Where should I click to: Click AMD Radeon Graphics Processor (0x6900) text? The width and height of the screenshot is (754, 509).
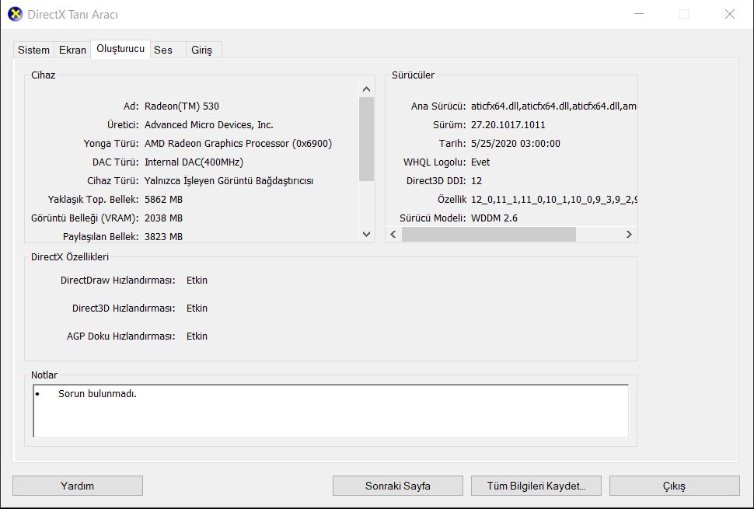pos(238,144)
